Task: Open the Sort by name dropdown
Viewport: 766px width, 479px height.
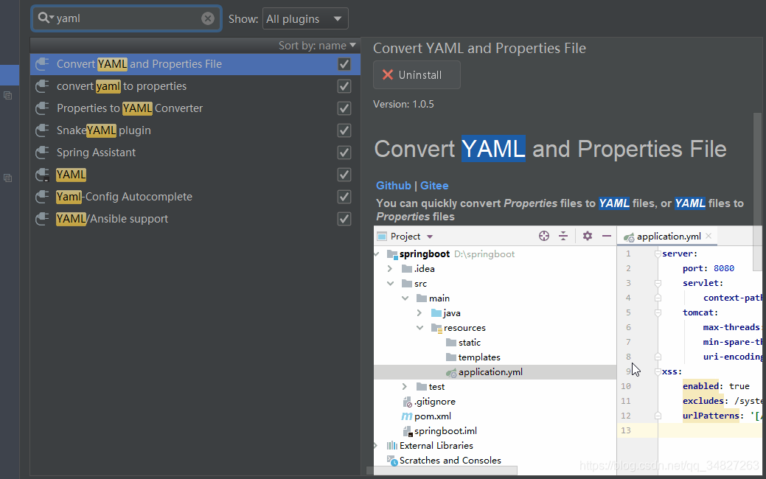Action: click(317, 46)
